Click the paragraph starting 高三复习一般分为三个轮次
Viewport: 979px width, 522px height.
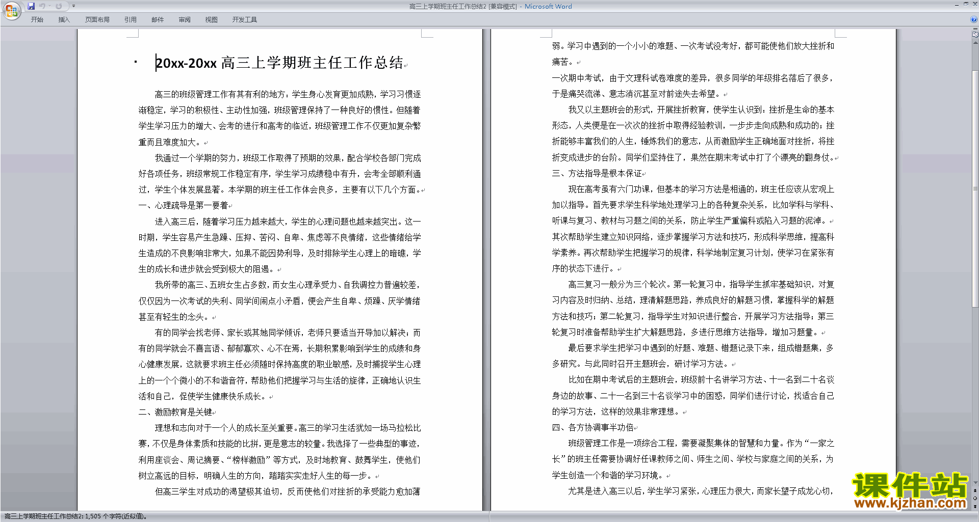(693, 309)
